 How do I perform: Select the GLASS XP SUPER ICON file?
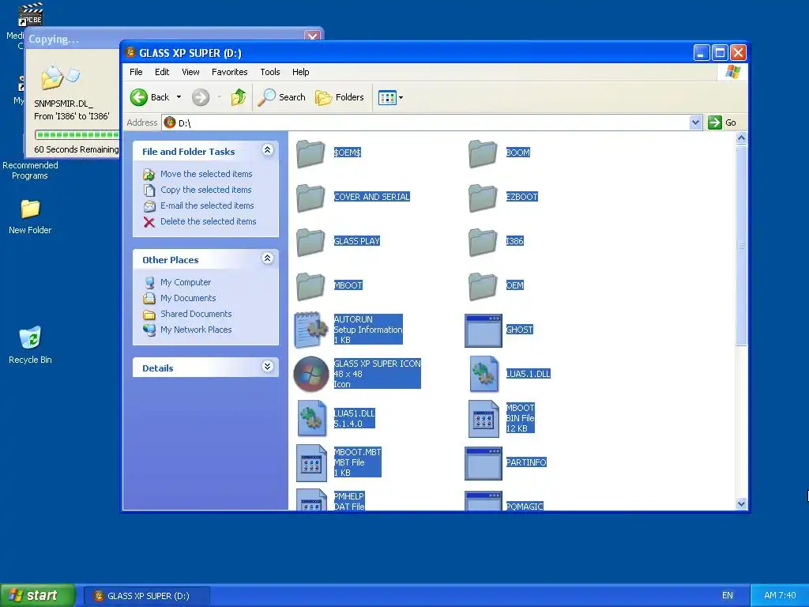click(311, 374)
